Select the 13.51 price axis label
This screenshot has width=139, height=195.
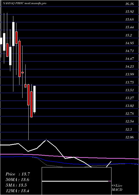click(x=130, y=90)
